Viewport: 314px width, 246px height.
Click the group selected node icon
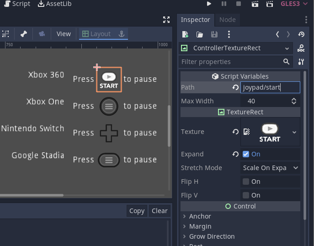point(5,34)
